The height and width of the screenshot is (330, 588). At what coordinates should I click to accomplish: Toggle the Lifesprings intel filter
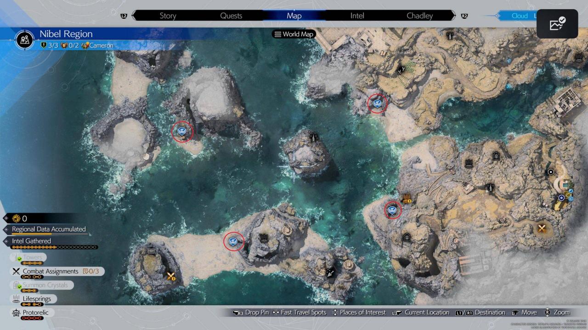click(x=34, y=299)
